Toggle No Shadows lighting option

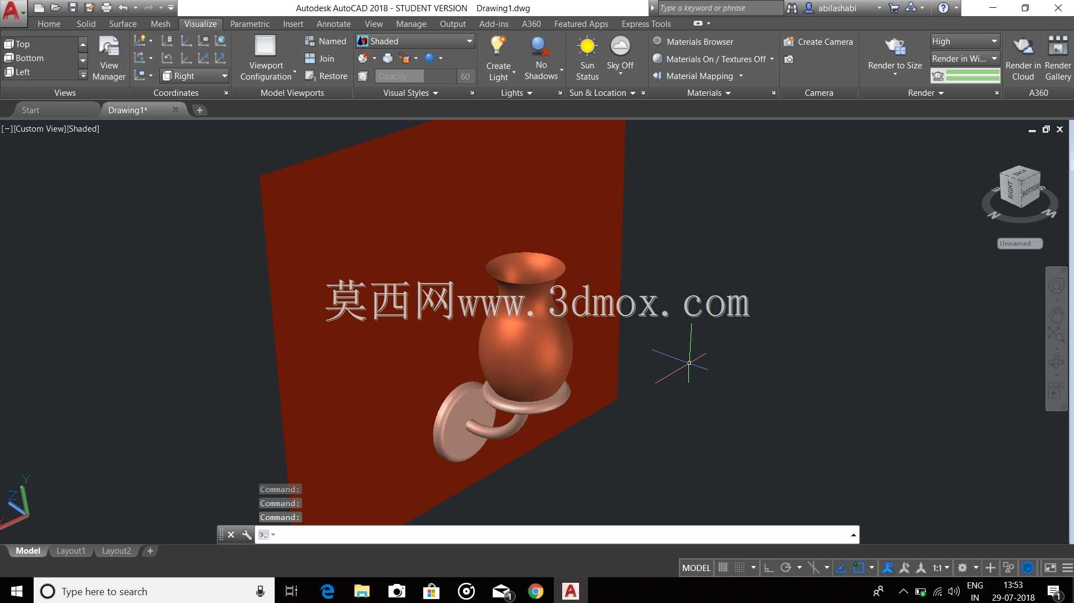(x=541, y=58)
